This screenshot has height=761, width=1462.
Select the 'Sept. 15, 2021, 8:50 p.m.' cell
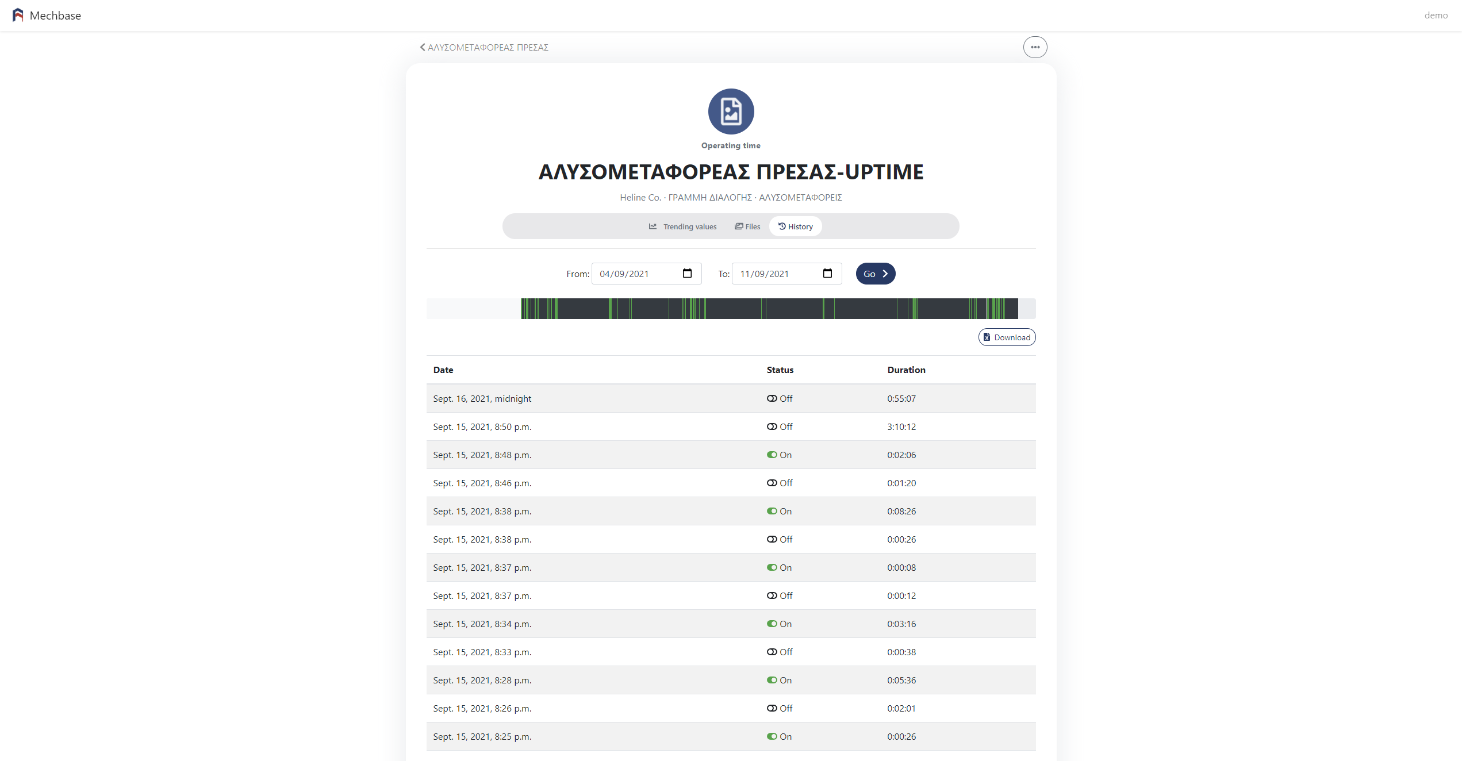[x=482, y=426]
